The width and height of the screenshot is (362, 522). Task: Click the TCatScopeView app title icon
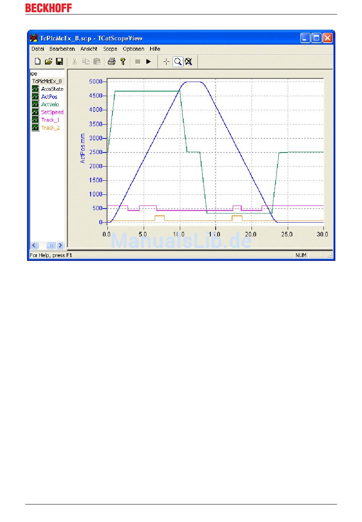34,38
